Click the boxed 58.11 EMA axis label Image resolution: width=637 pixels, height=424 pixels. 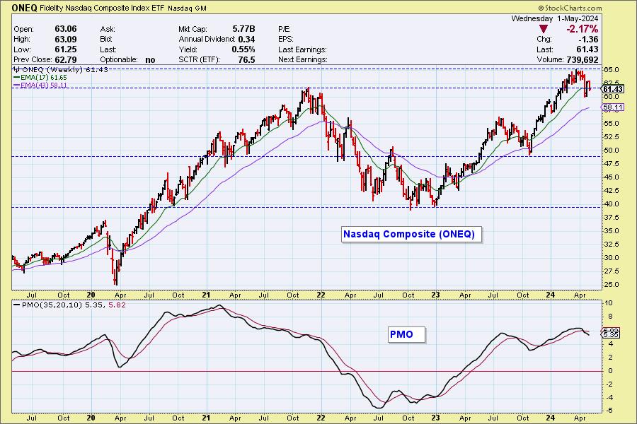[x=613, y=107]
